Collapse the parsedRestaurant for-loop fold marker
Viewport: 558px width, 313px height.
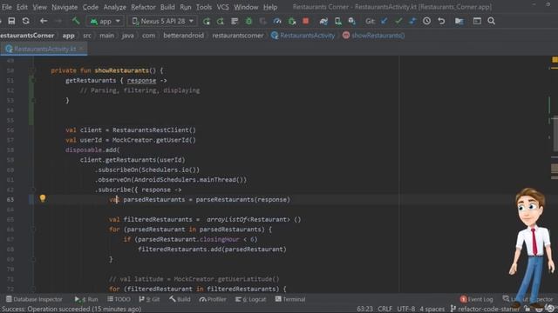[x=33, y=230]
